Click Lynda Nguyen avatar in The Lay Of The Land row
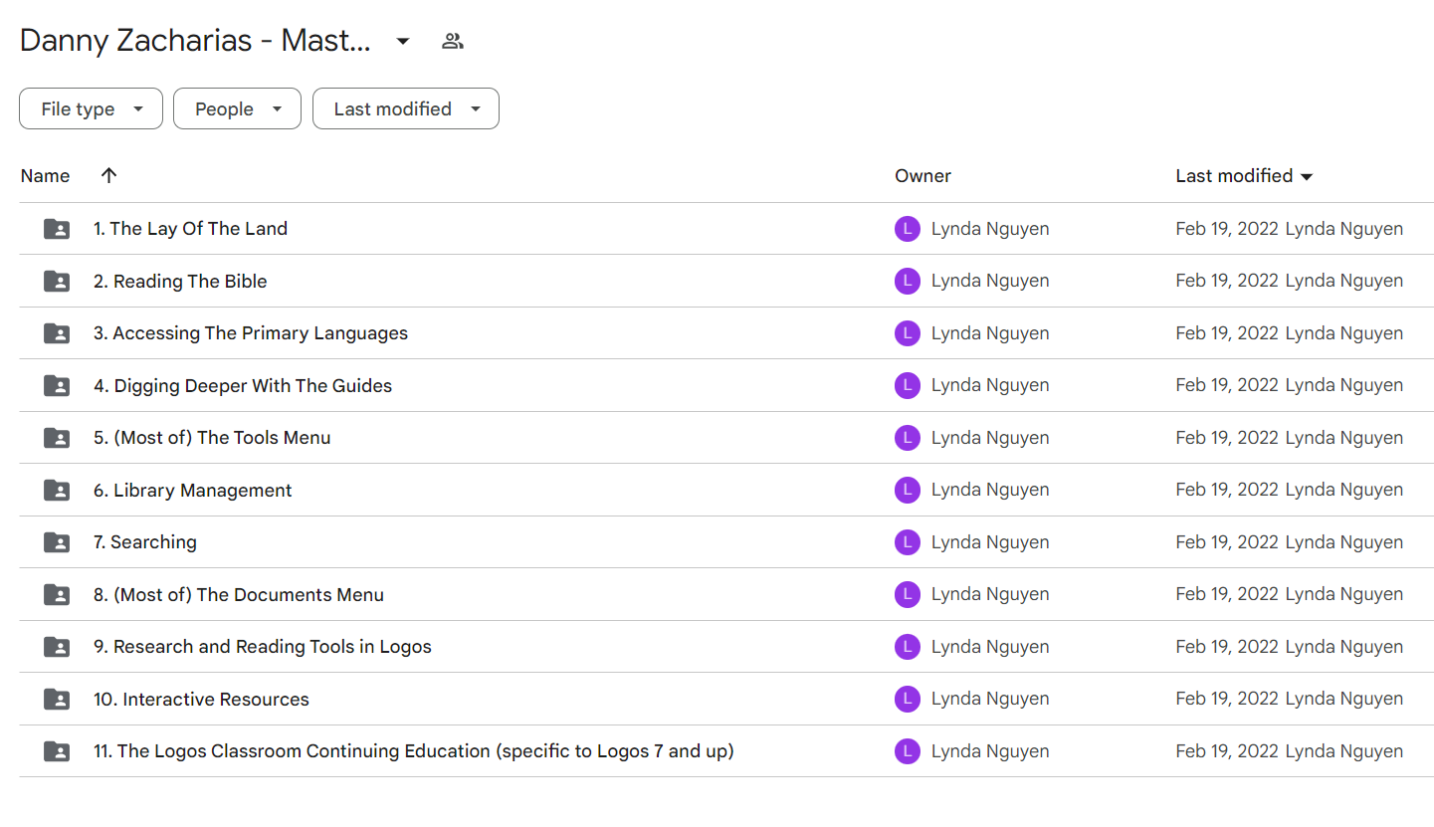Image resolution: width=1434 pixels, height=827 pixels. (x=908, y=229)
